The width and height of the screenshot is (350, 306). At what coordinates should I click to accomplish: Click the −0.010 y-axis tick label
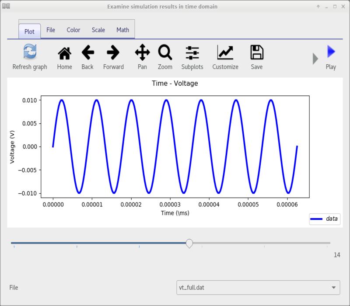pos(28,193)
